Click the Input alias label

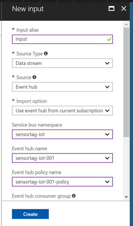[x=28, y=30]
